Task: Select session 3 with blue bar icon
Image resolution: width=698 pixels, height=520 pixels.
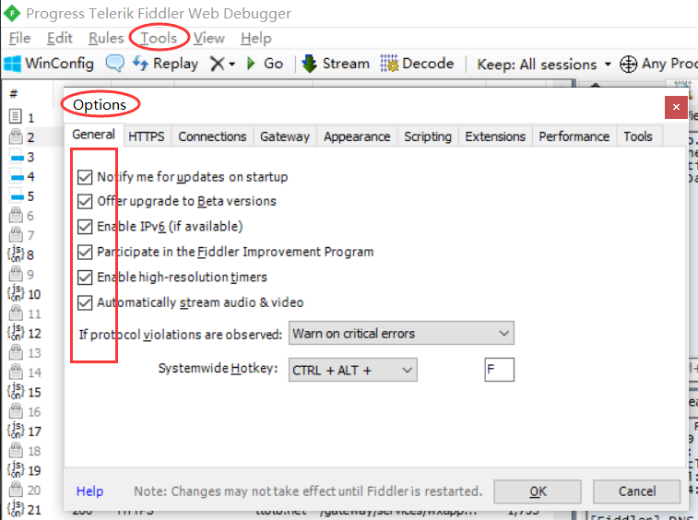Action: click(x=17, y=157)
